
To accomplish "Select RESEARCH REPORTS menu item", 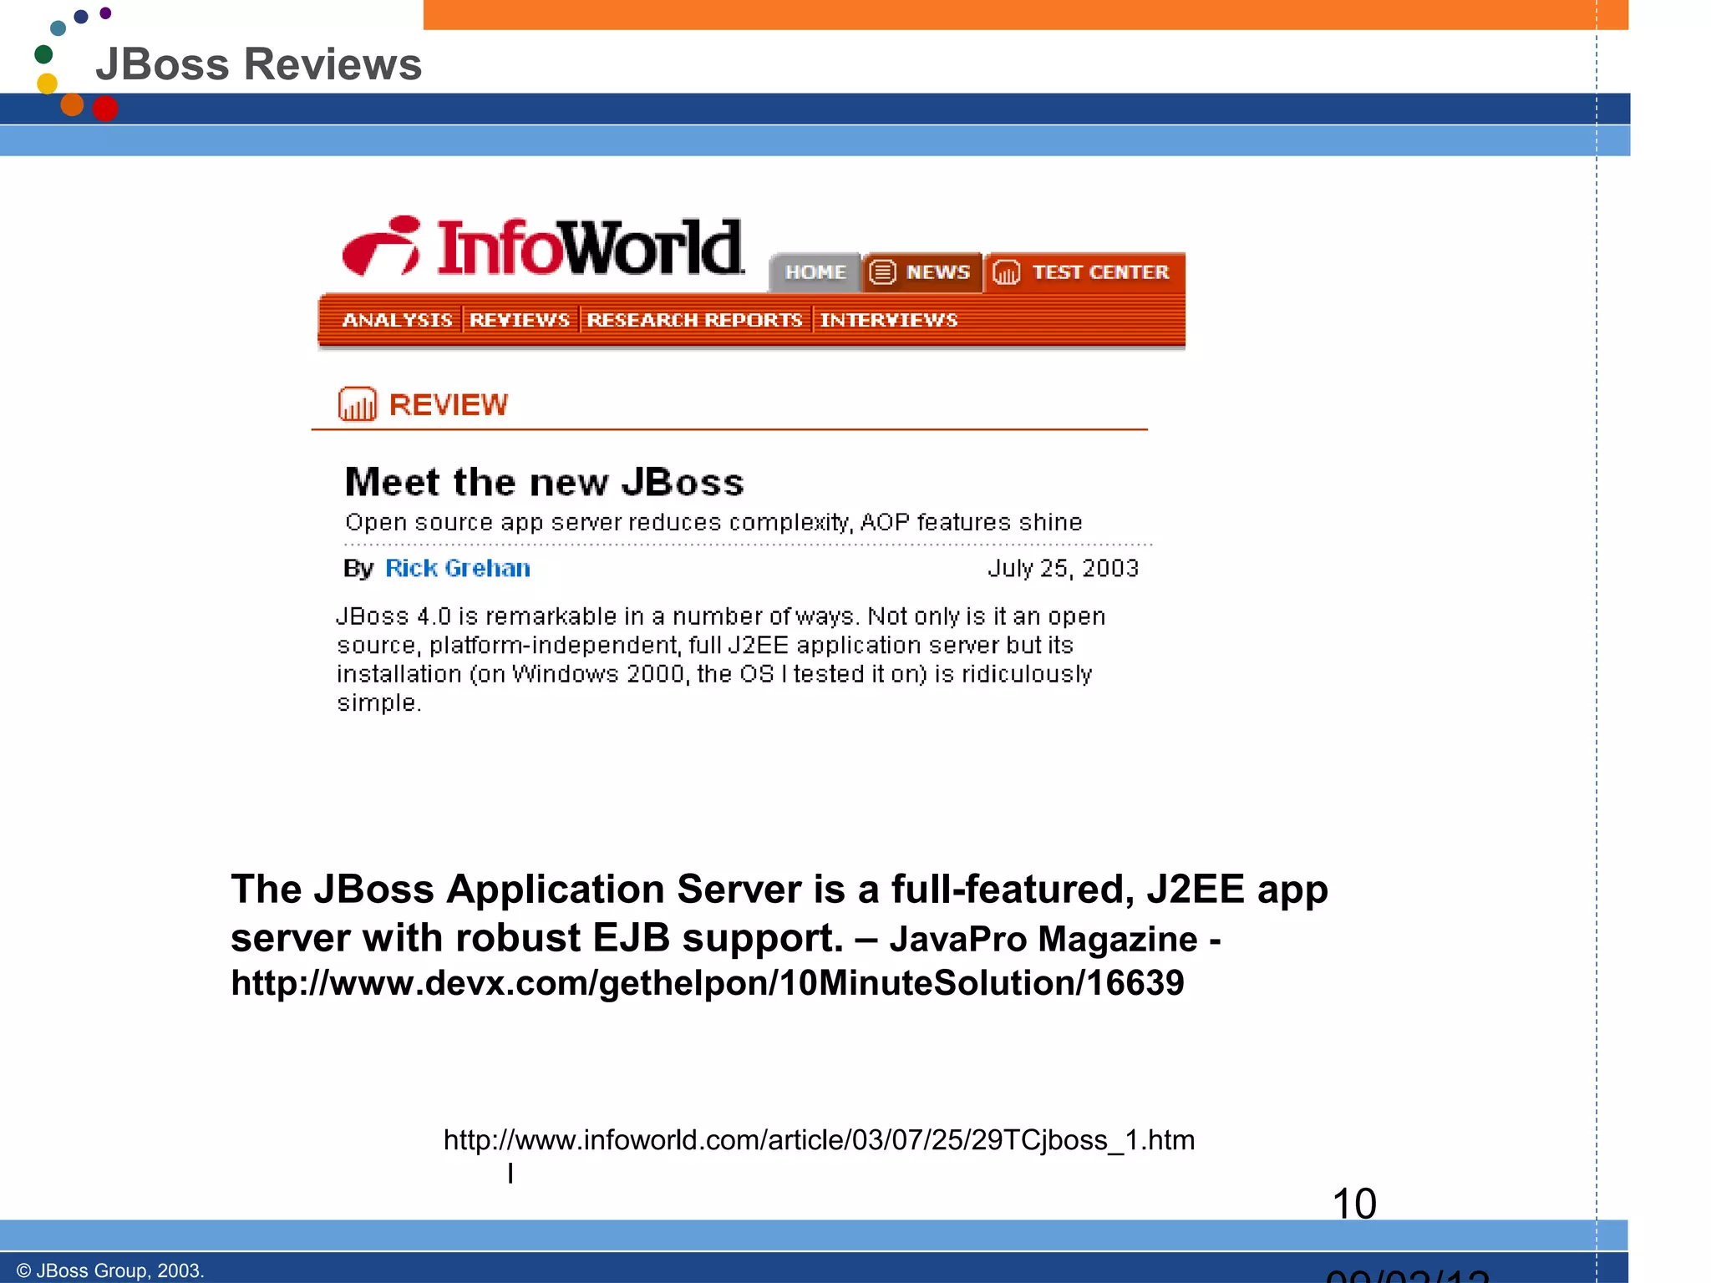I will (694, 320).
